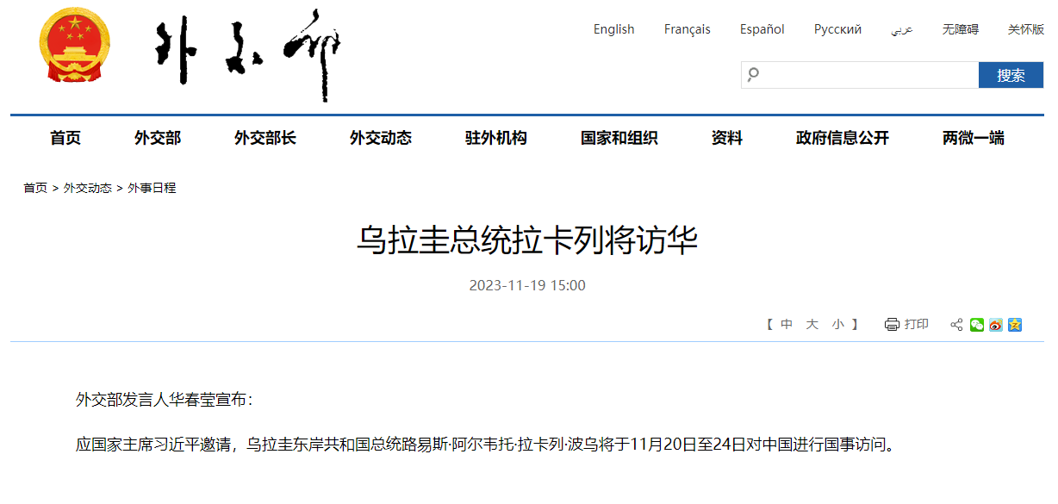Click the 搜索 search button
Screen dimensions: 1058x504
pos(1011,75)
